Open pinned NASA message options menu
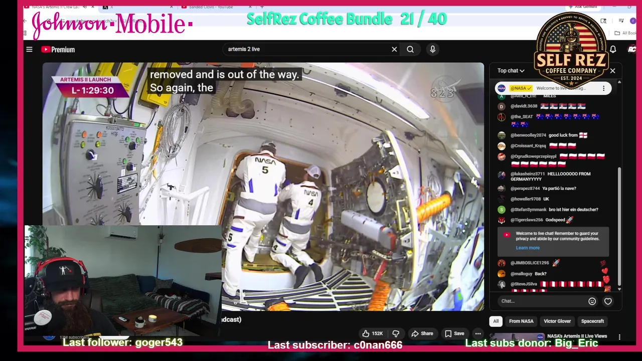 [x=603, y=88]
